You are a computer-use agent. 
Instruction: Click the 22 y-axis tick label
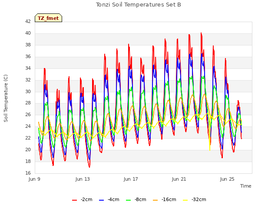28,138
